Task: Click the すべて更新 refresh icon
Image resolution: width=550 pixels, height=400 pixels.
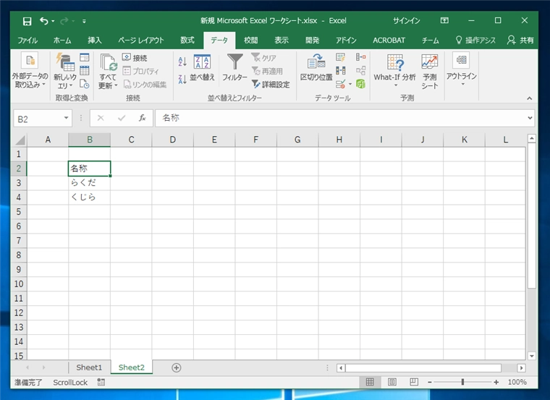Action: (108, 62)
